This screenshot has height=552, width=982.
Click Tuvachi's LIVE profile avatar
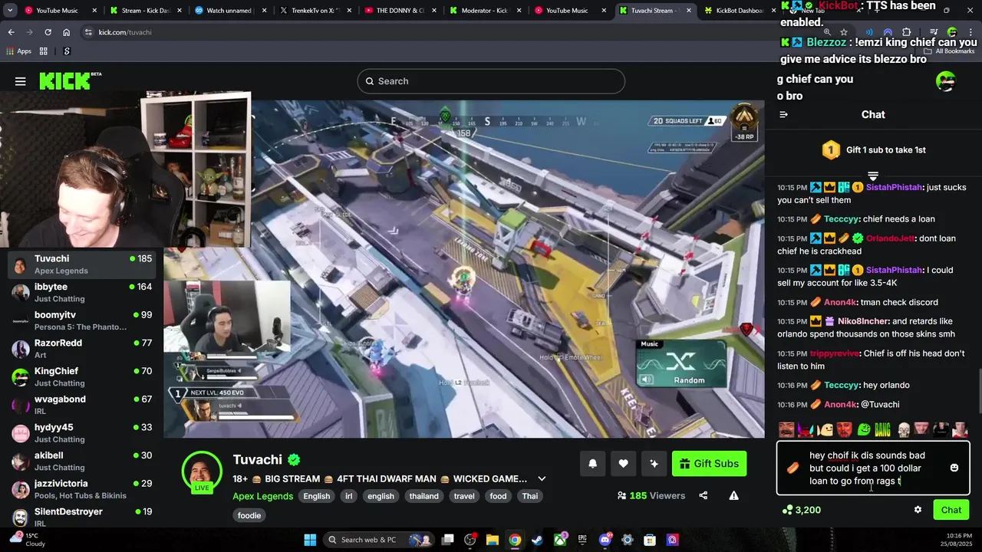click(x=202, y=472)
